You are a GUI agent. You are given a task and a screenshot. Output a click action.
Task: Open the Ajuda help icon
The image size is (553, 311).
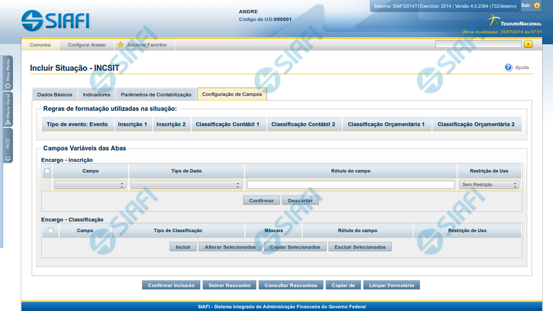[508, 67]
